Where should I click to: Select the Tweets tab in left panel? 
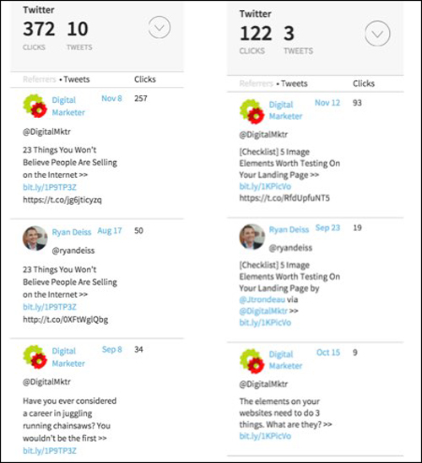[x=77, y=79]
